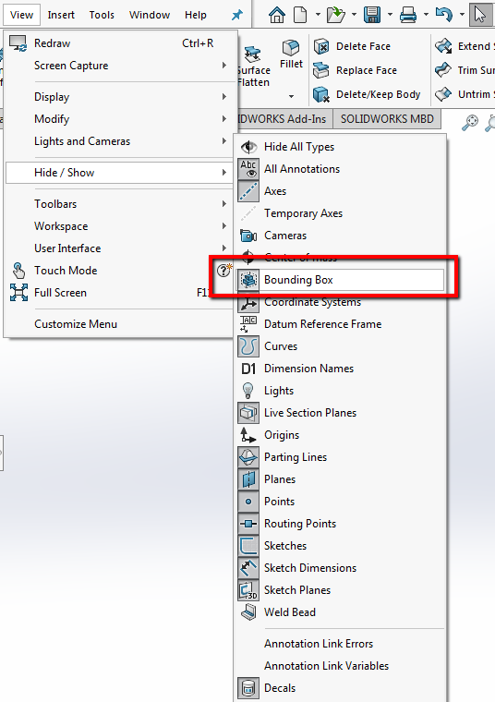Click the Untrim Surface tool
This screenshot has width=495, height=702.
465,94
